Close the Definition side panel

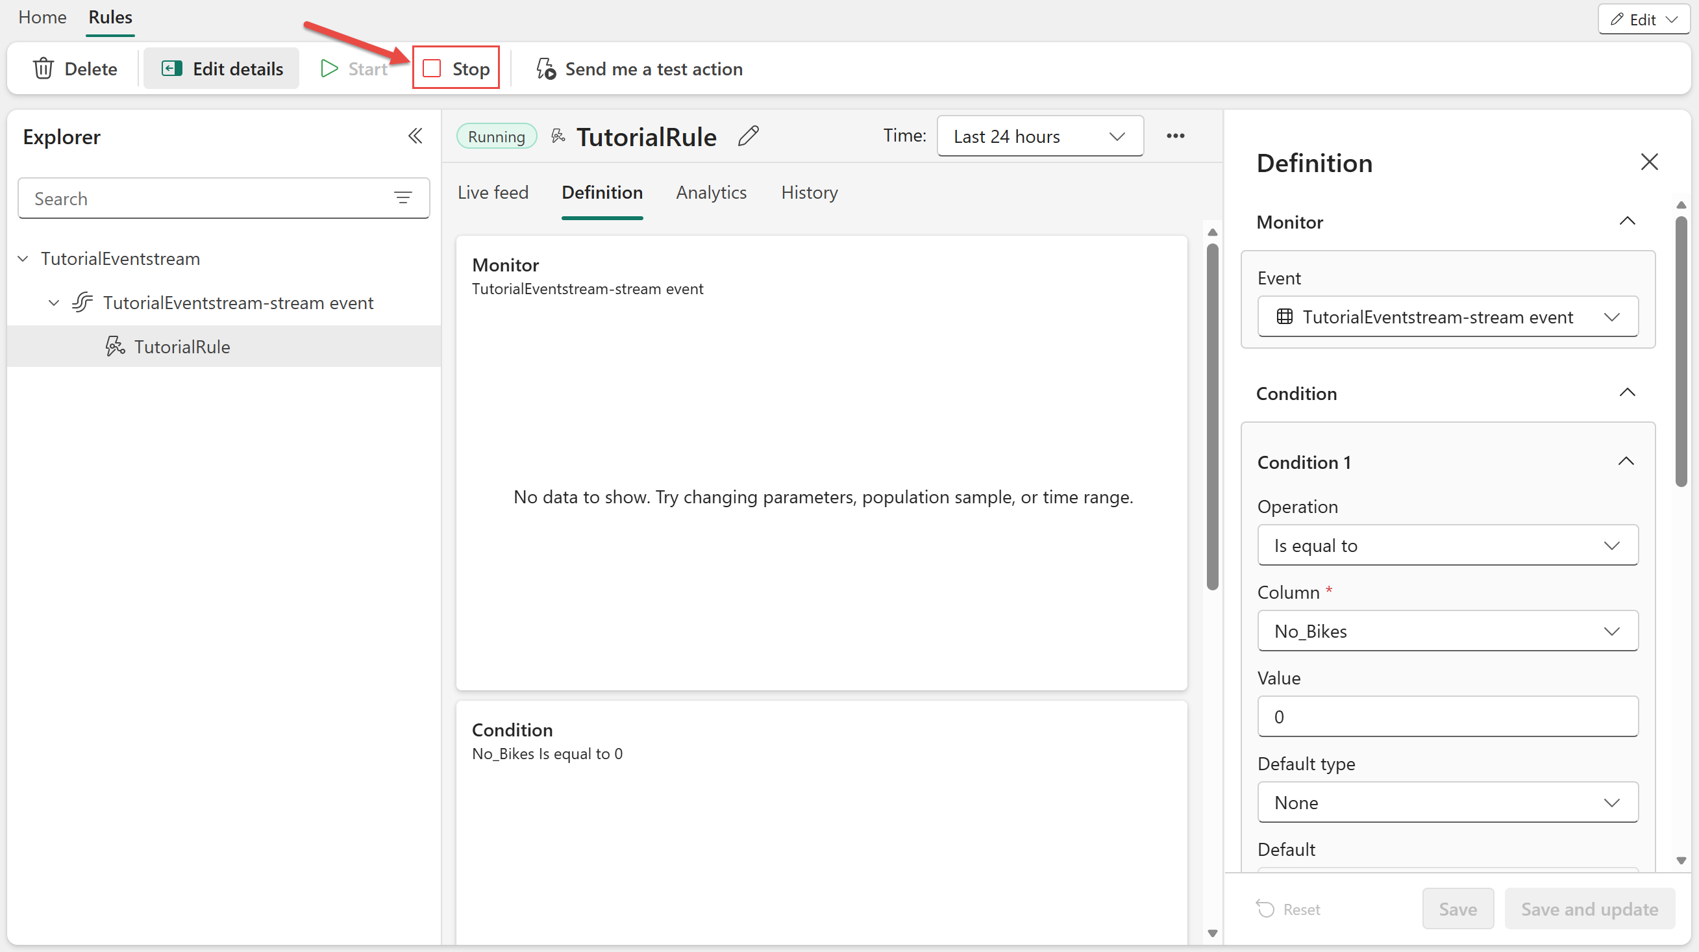[1649, 162]
